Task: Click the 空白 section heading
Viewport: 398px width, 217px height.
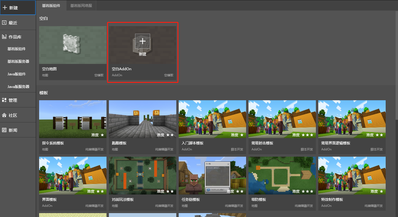Action: 44,18
